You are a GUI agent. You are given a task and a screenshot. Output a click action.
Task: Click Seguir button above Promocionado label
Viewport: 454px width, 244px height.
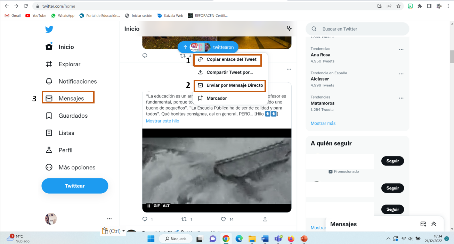[x=393, y=161]
